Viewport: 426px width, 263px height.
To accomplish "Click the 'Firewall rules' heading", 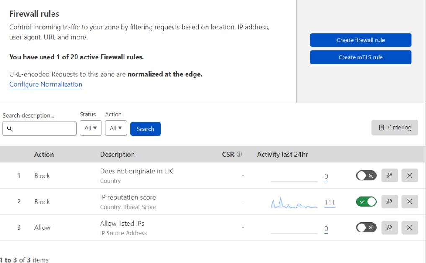I will click(34, 14).
